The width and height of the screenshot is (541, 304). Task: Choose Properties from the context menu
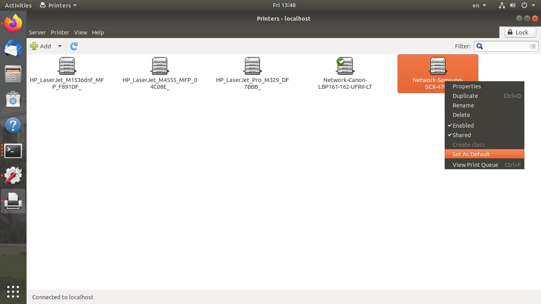[x=484, y=86]
